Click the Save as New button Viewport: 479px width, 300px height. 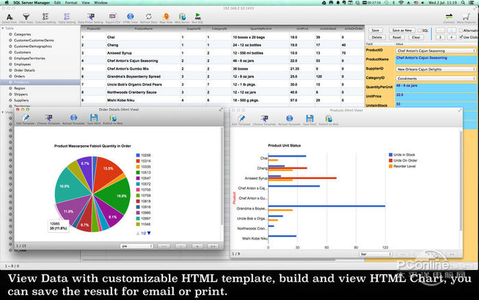[402, 31]
